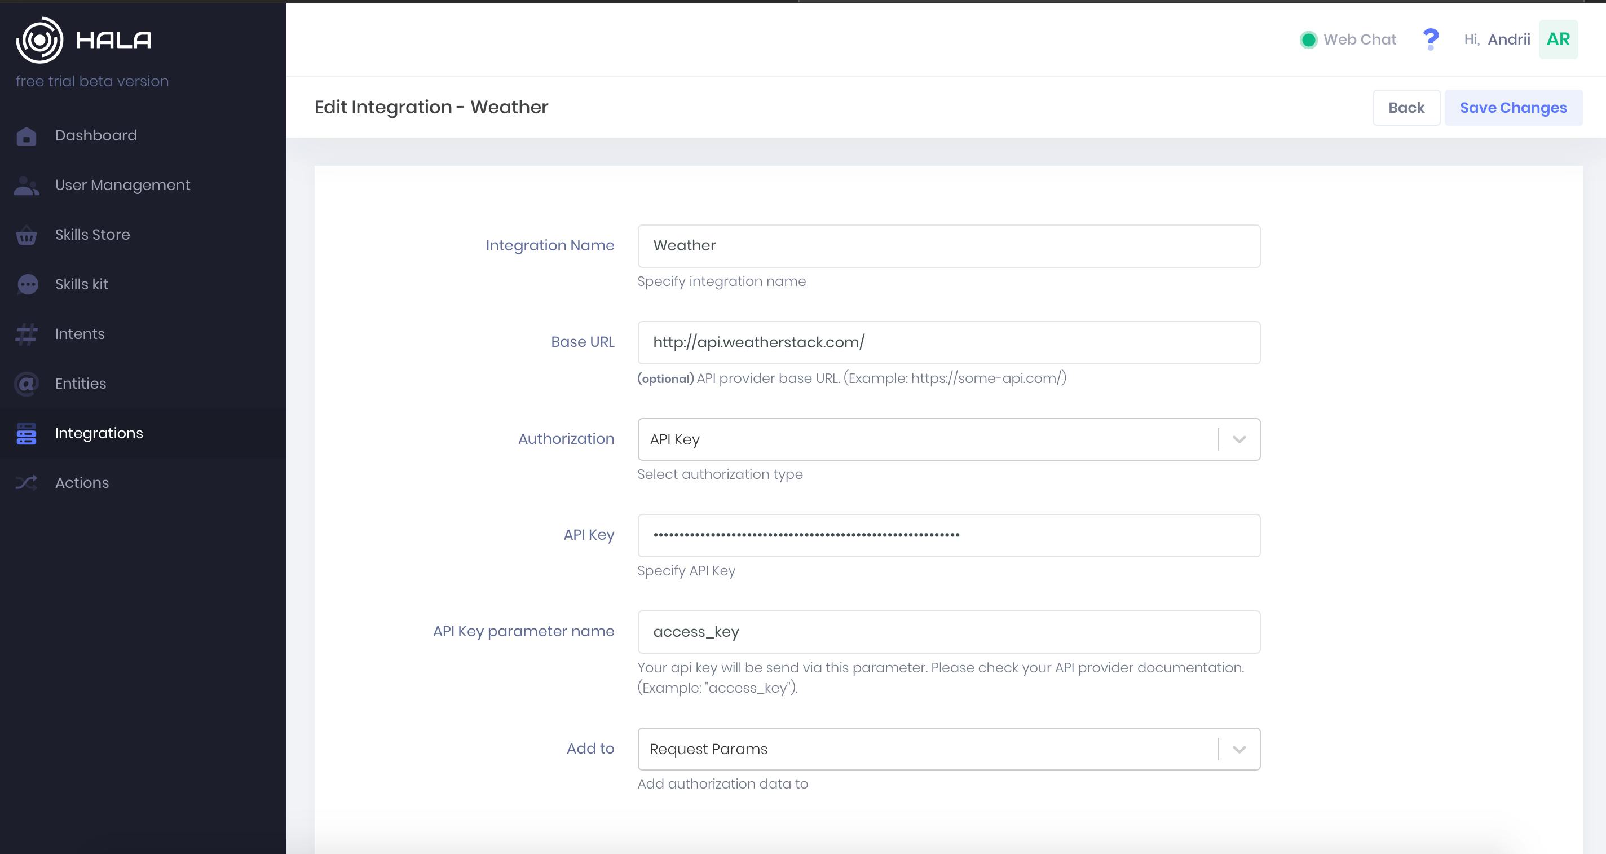Viewport: 1606px width, 854px height.
Task: Click the free trial beta version text
Action: coord(92,81)
